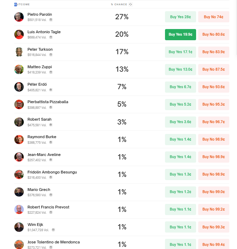Click the refresh icon next to % Chance
This screenshot has width=237, height=249.
pos(130,4)
